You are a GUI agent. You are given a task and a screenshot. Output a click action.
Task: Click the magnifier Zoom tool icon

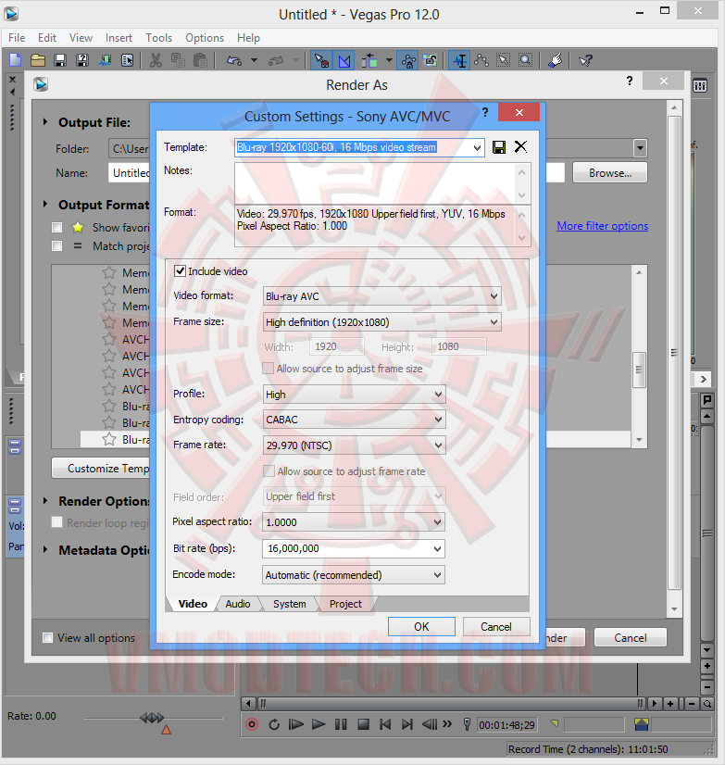(x=525, y=60)
